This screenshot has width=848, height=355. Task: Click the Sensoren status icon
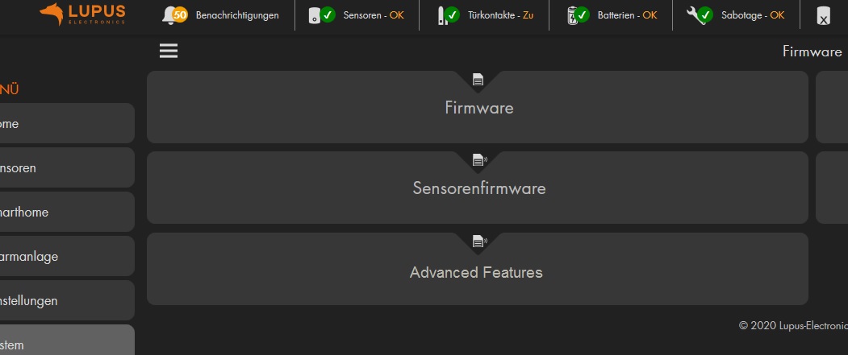(x=322, y=14)
